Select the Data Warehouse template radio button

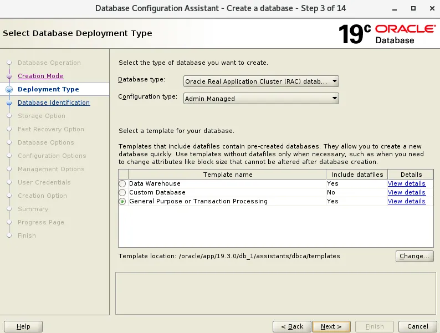122,183
